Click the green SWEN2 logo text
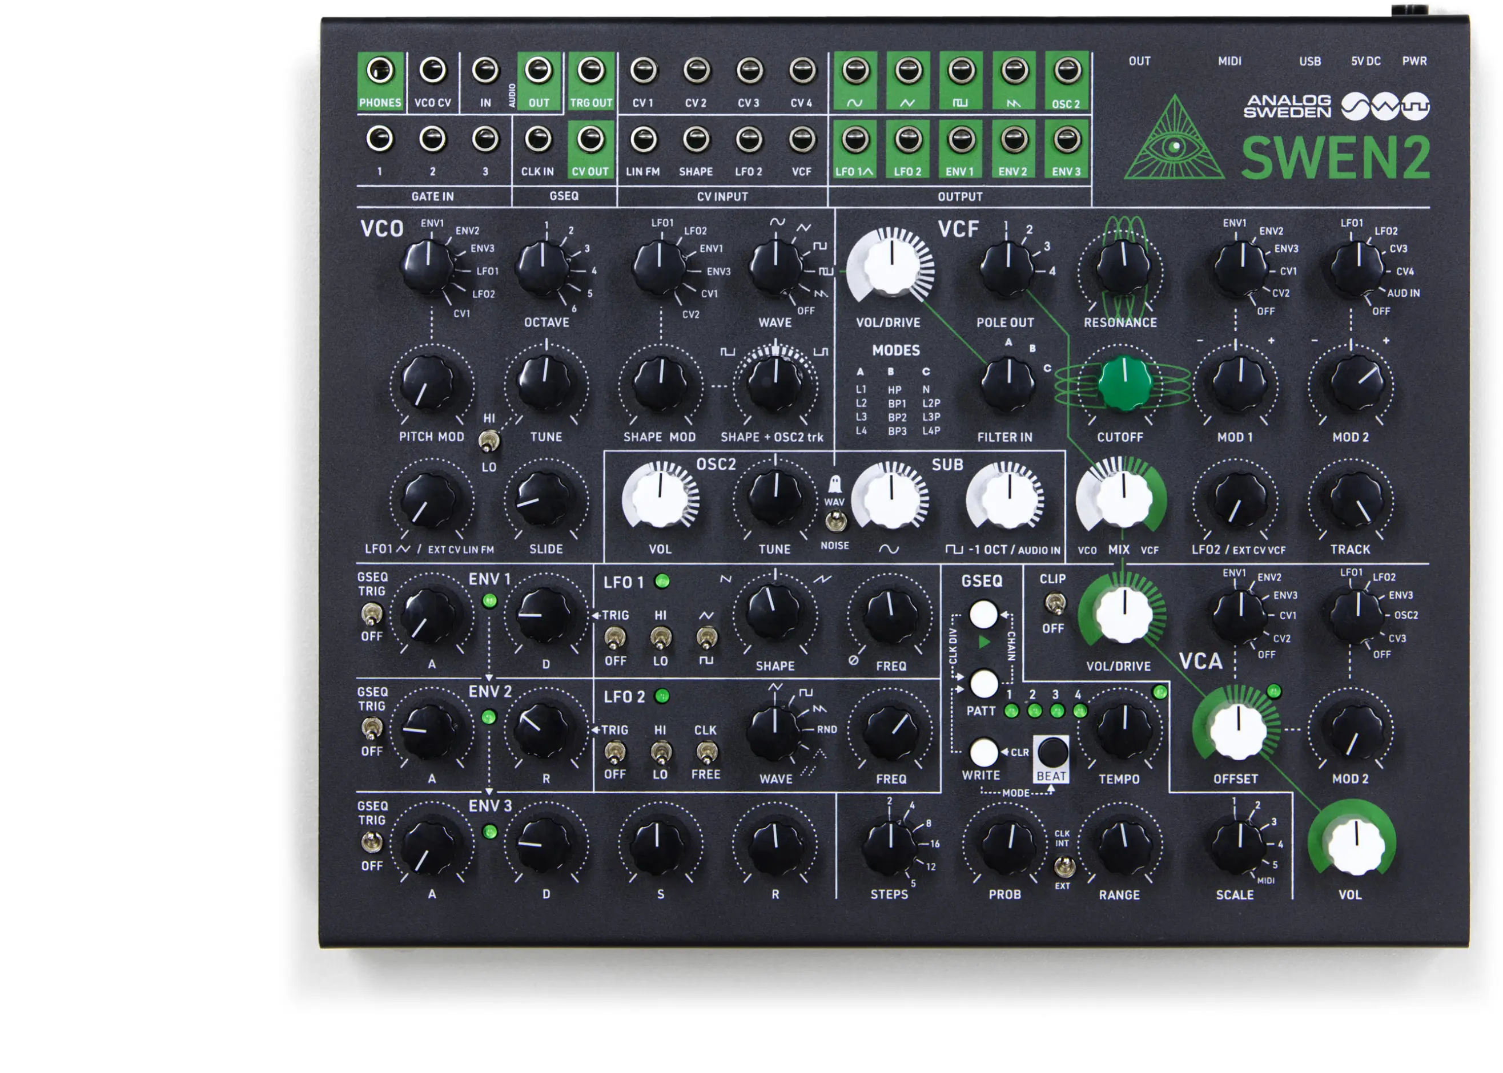The height and width of the screenshot is (1073, 1503). pyautogui.click(x=1335, y=158)
